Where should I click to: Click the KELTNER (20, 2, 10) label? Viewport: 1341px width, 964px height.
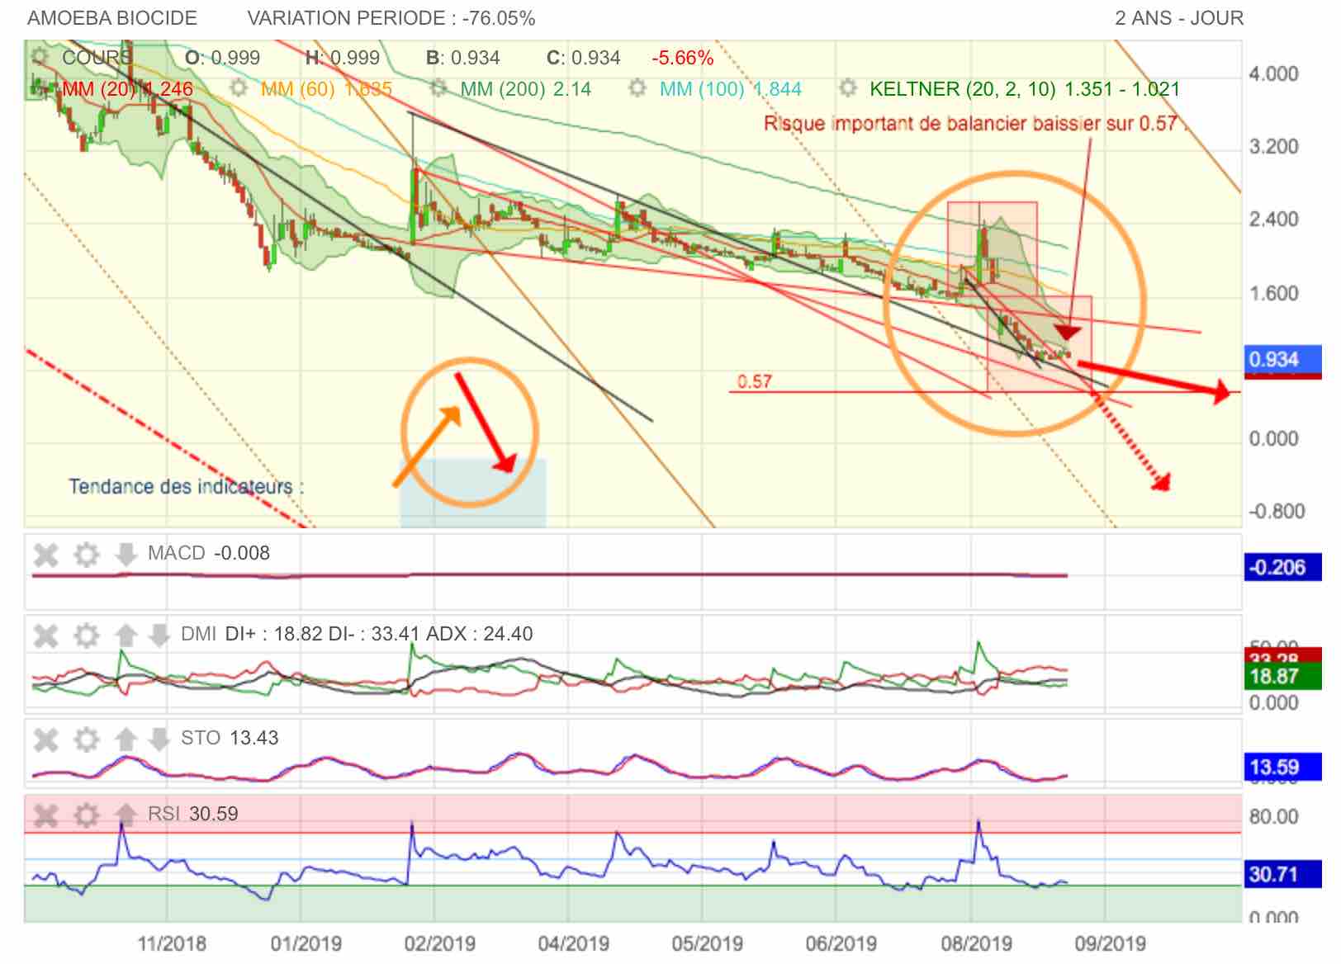1025,89
